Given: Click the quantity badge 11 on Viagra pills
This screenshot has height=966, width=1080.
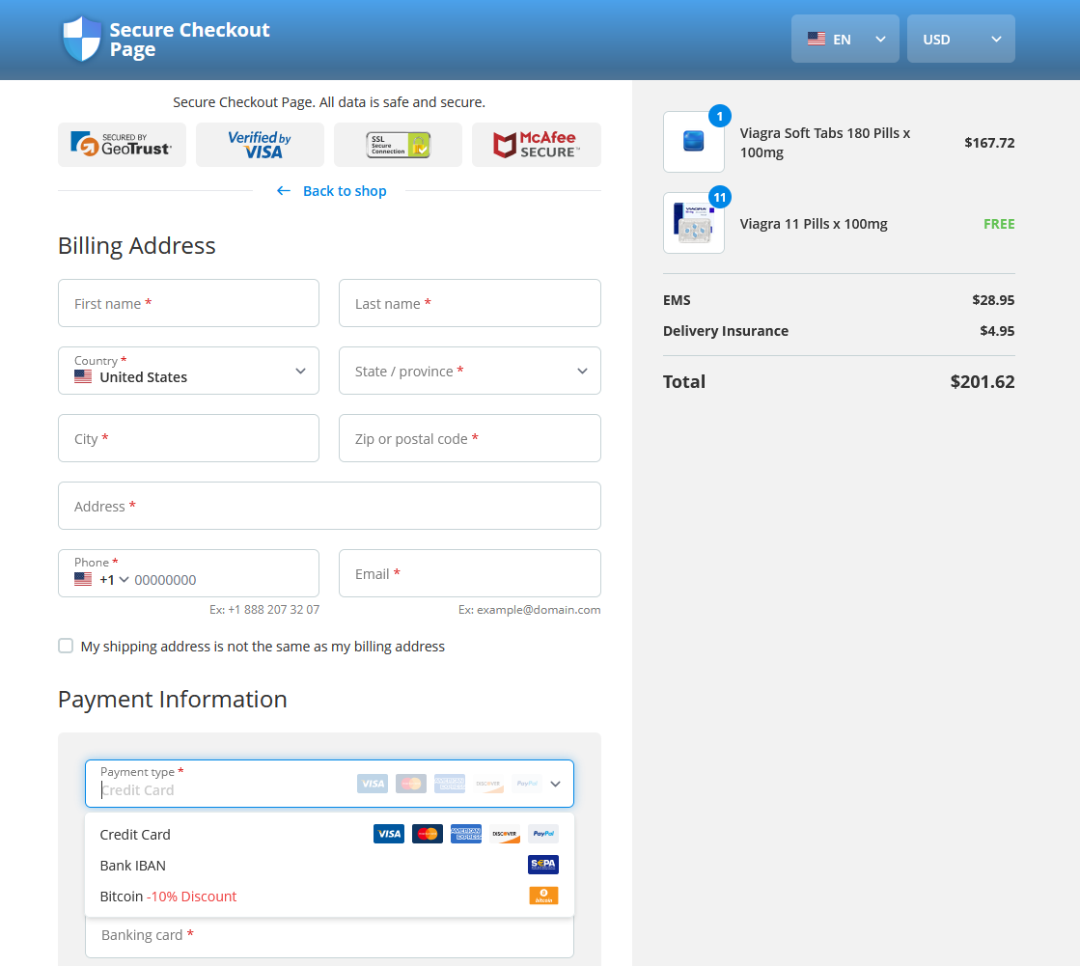Looking at the screenshot, I should [x=720, y=198].
